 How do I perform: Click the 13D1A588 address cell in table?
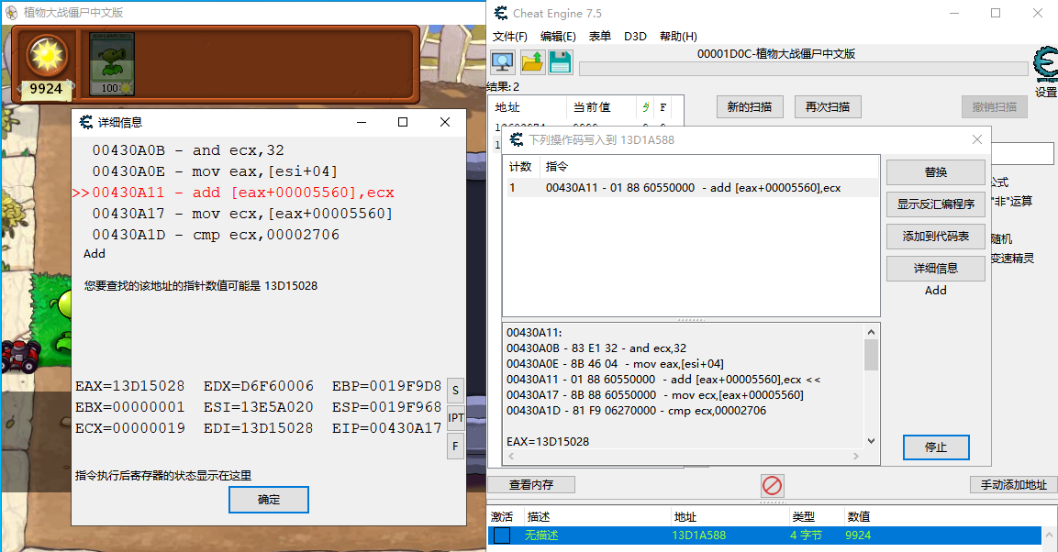[x=699, y=535]
